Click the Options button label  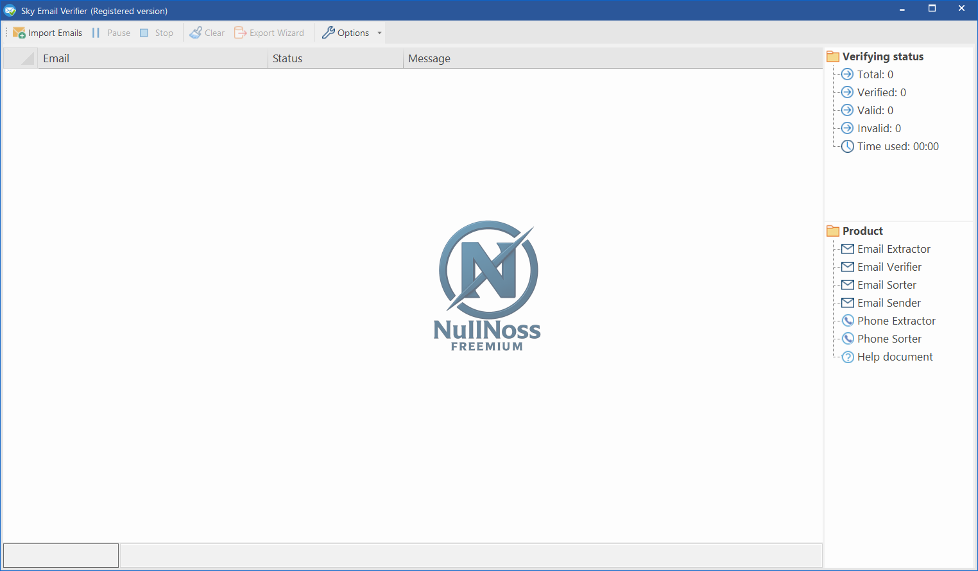[353, 33]
